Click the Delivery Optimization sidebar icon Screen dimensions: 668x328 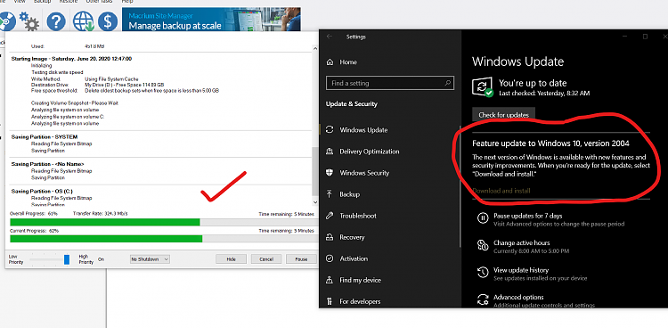click(x=330, y=152)
